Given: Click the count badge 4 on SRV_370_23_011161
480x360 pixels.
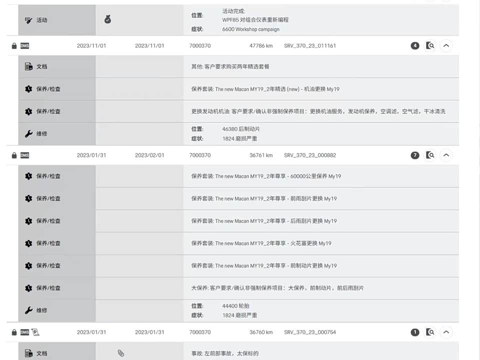Looking at the screenshot, I should click(x=415, y=45).
